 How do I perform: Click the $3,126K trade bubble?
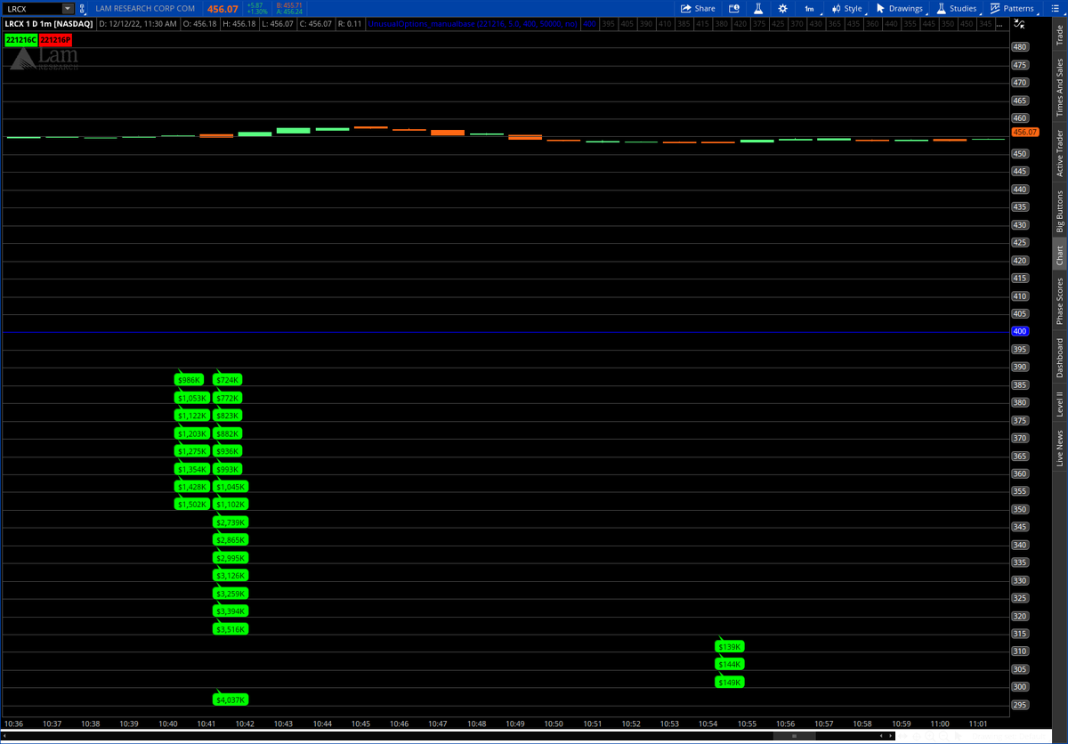point(231,576)
